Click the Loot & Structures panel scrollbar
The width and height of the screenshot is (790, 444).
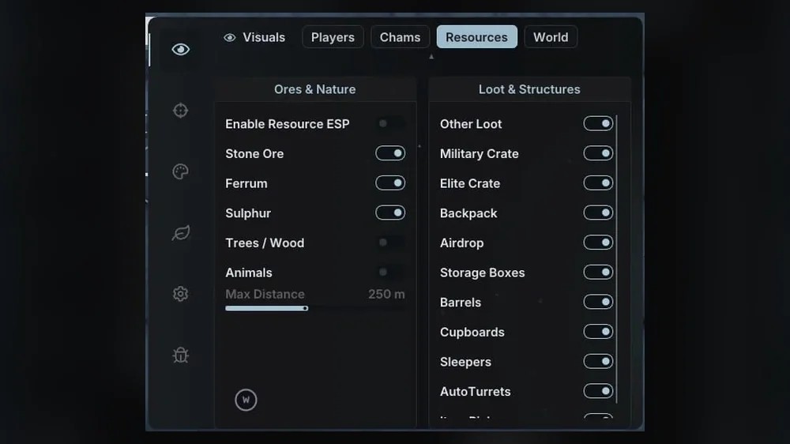click(617, 259)
